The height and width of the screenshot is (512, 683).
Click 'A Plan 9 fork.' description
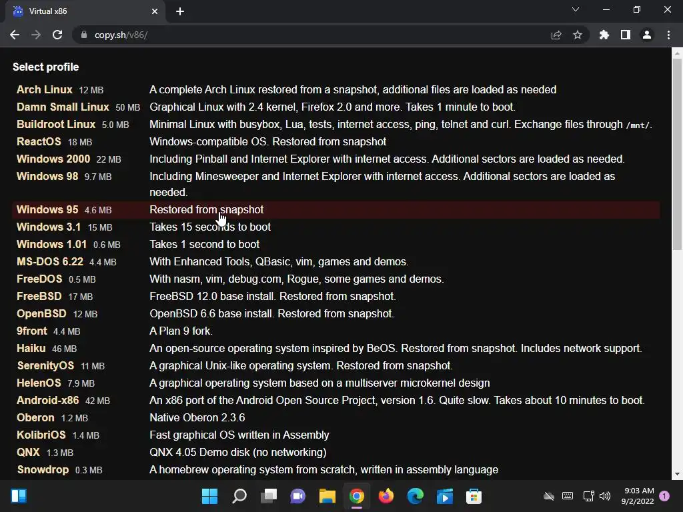(x=181, y=331)
